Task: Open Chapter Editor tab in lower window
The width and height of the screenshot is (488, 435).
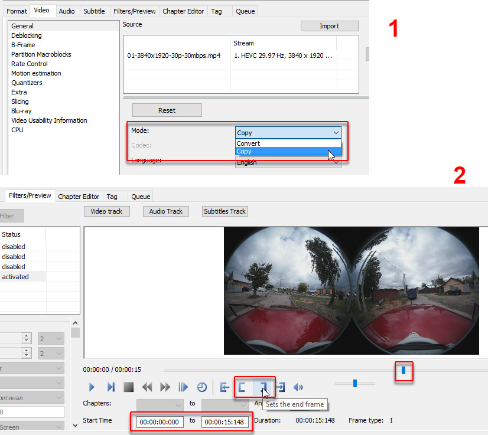Action: (x=79, y=197)
